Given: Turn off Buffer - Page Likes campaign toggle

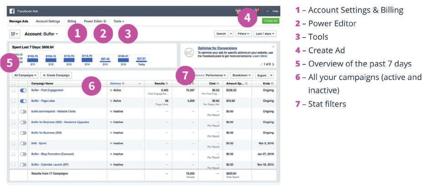Looking at the screenshot, I should coord(23,101).
